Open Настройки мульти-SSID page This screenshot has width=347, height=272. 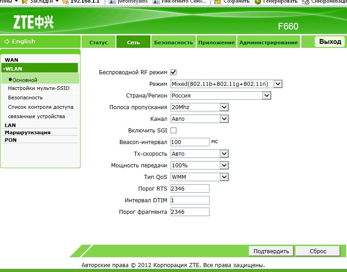(x=39, y=88)
